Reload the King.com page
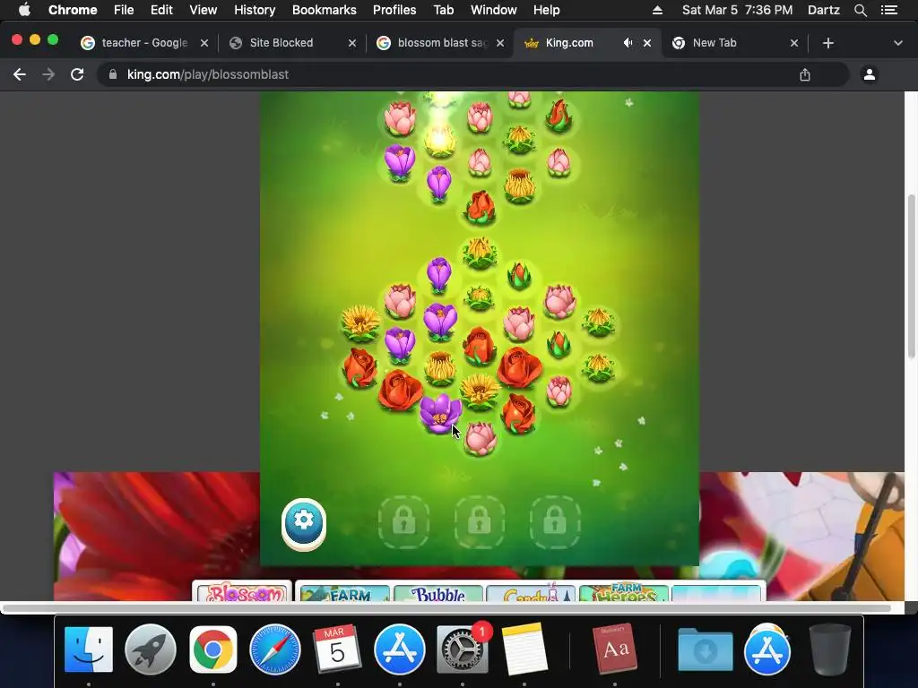The image size is (918, 688). [x=77, y=74]
